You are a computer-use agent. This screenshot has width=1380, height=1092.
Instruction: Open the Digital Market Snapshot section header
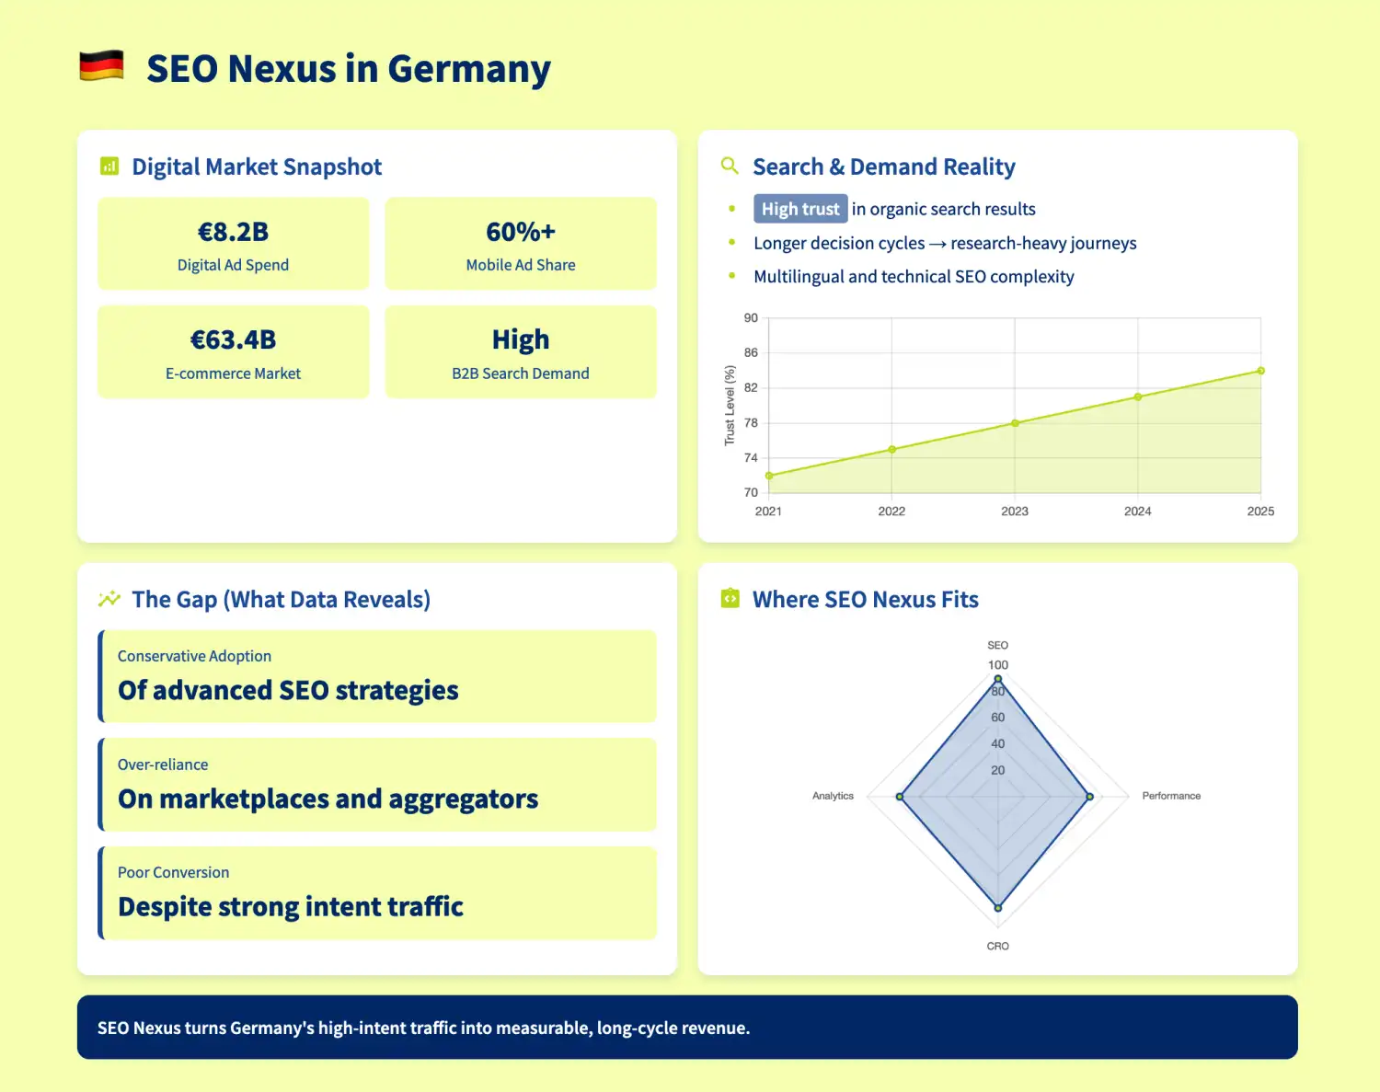pos(257,166)
